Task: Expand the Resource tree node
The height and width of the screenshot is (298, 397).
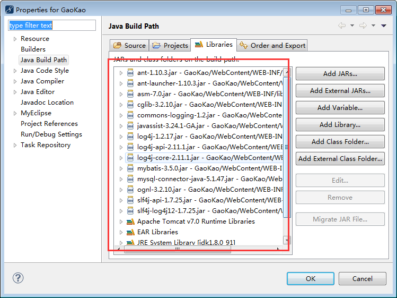Action: (x=15, y=39)
